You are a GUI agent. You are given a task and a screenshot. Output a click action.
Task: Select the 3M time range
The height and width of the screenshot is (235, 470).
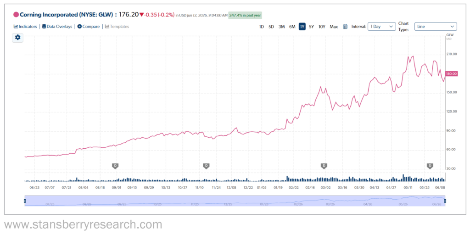pyautogui.click(x=281, y=27)
